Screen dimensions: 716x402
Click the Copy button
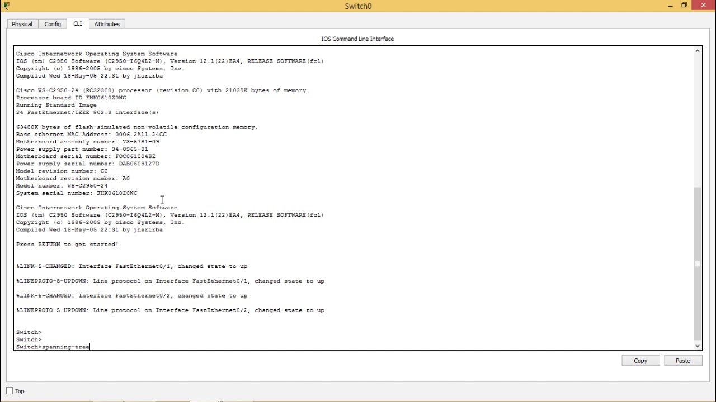click(x=640, y=361)
